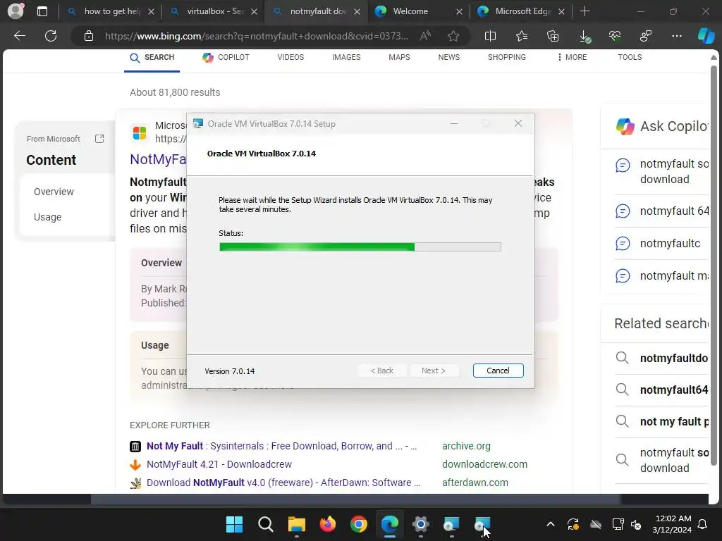Image resolution: width=722 pixels, height=541 pixels.
Task: Click the Copilot icon in Edge toolbar
Action: click(x=706, y=36)
